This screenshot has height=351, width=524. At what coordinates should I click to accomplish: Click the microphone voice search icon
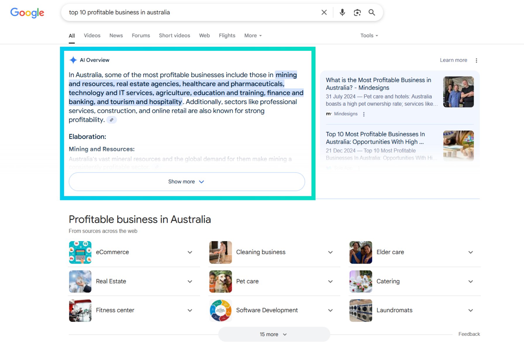[342, 12]
